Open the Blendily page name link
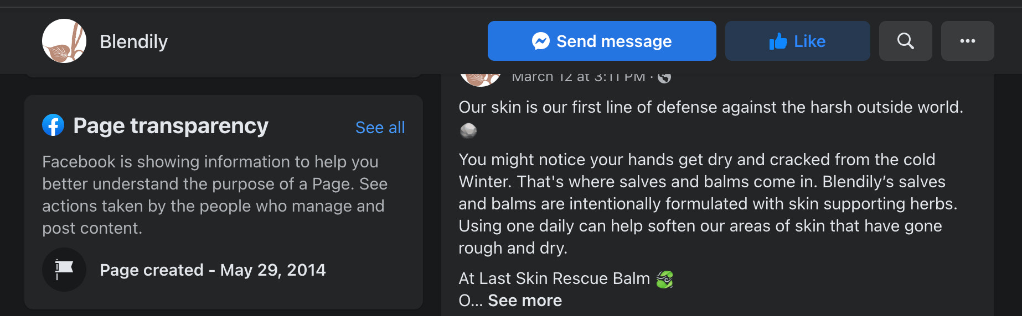This screenshot has height=316, width=1022. 133,41
